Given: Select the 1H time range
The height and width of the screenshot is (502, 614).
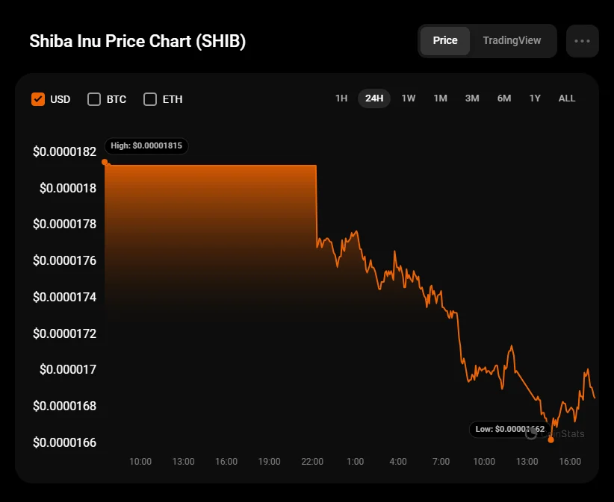Looking at the screenshot, I should pyautogui.click(x=341, y=98).
